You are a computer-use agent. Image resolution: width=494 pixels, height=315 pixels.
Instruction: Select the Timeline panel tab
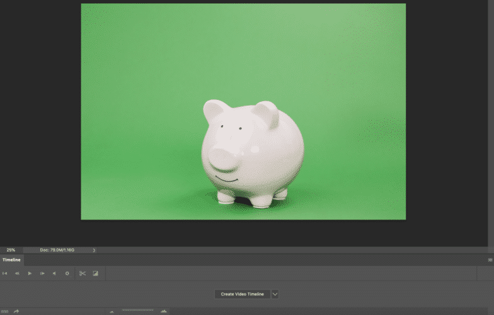coord(11,260)
